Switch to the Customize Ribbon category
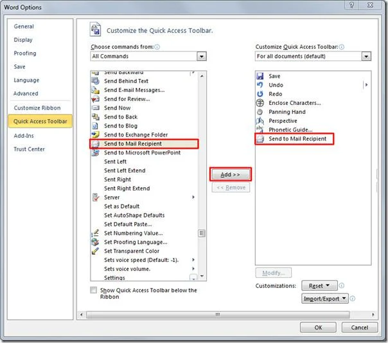388x343 pixels. [37, 108]
